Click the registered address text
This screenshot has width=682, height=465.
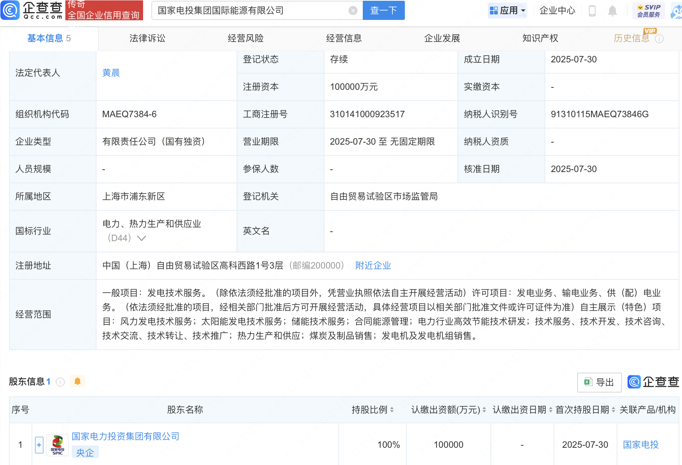click(x=193, y=266)
